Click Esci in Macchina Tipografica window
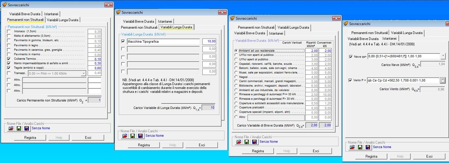The height and width of the screenshot is (163, 449). click(x=202, y=145)
